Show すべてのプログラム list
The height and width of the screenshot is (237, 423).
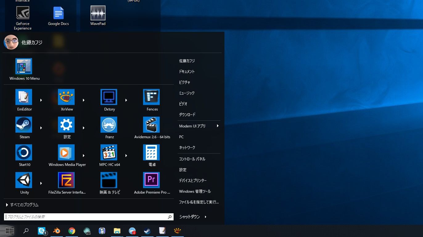(x=22, y=205)
